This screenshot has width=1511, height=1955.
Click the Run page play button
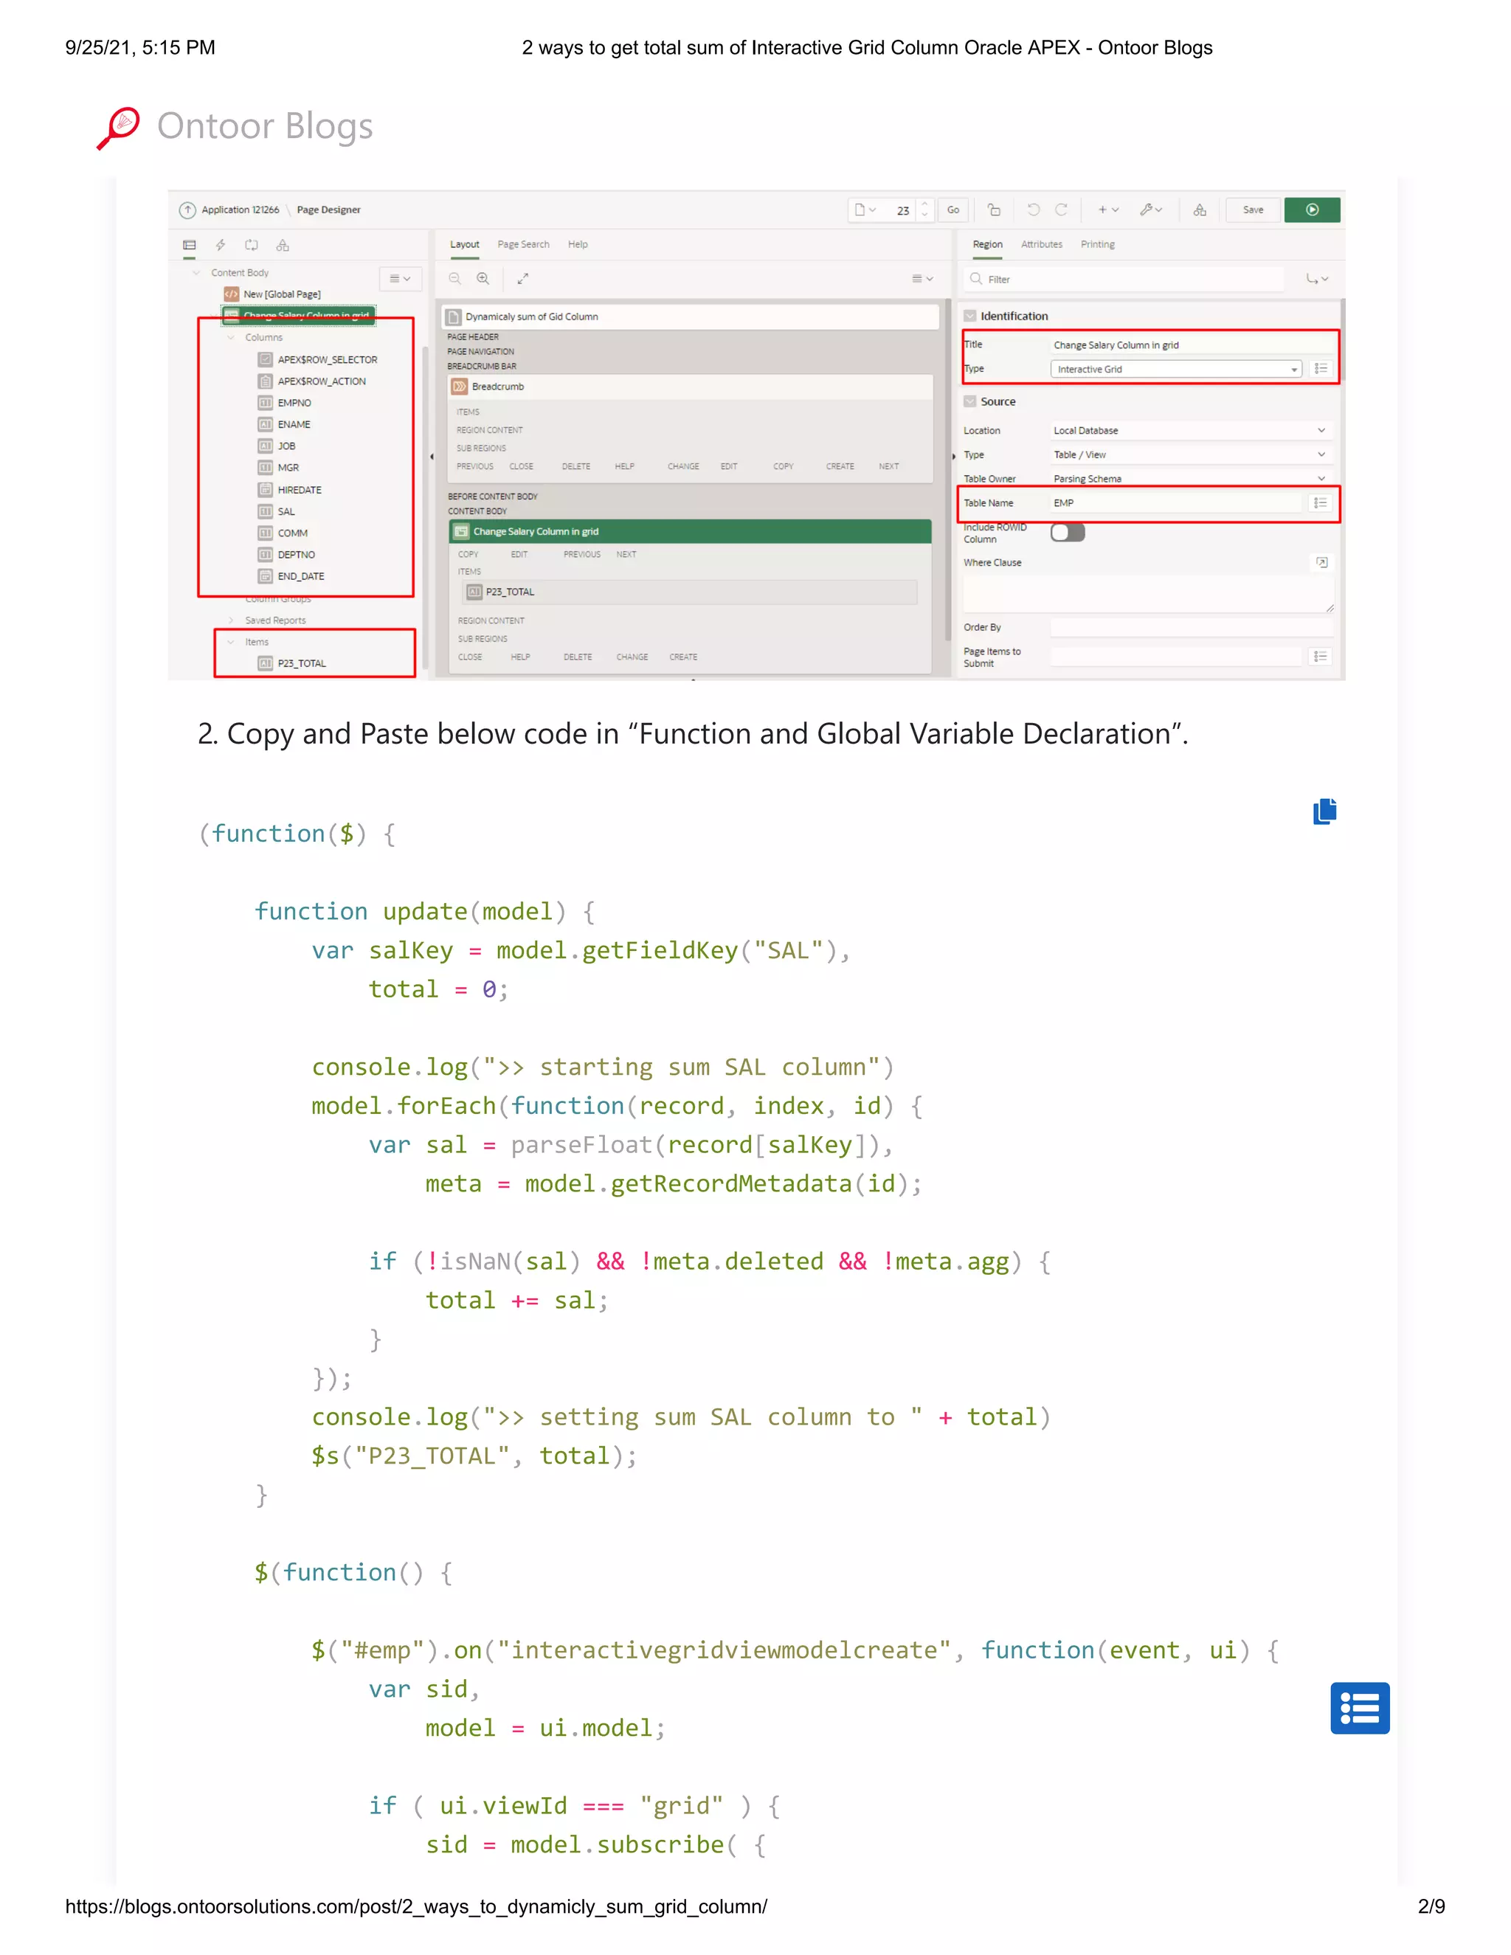[x=1311, y=210]
